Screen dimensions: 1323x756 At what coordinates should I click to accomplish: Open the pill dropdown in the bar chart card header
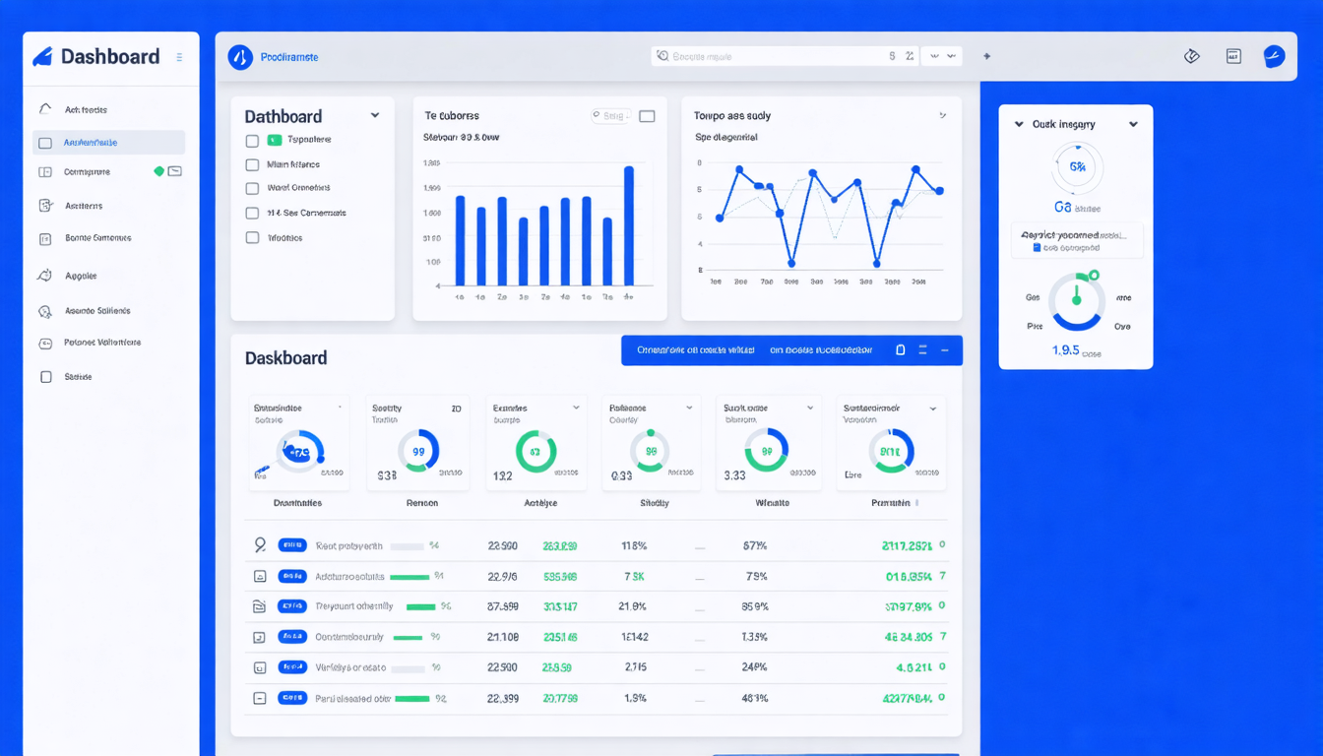pos(610,116)
